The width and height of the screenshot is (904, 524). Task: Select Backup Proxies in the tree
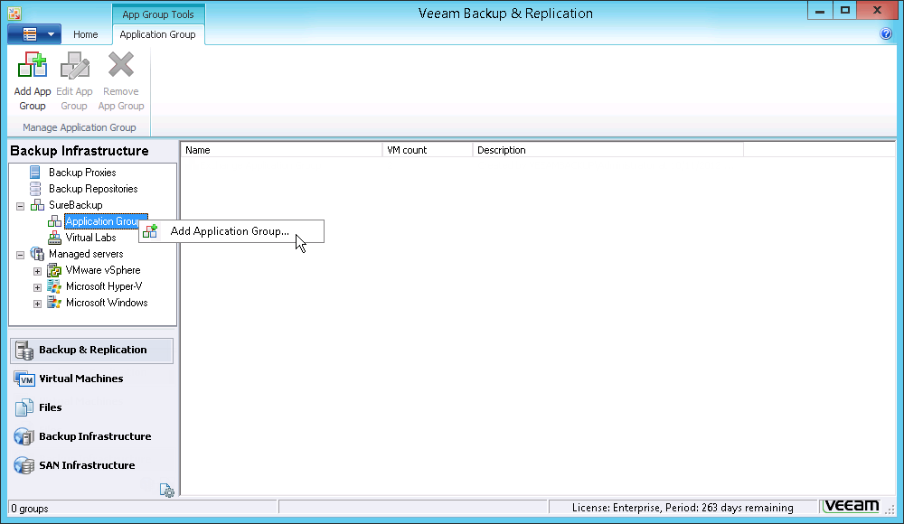pos(81,173)
